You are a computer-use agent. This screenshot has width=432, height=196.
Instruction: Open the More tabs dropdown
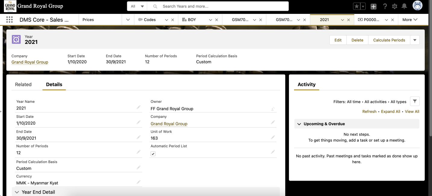tap(410, 20)
